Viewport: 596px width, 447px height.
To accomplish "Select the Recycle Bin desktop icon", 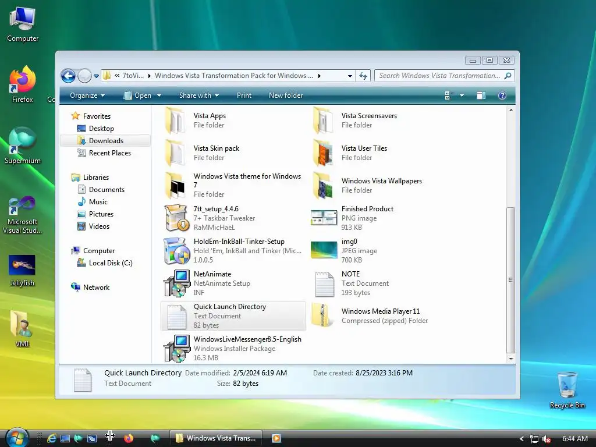I will click(567, 390).
